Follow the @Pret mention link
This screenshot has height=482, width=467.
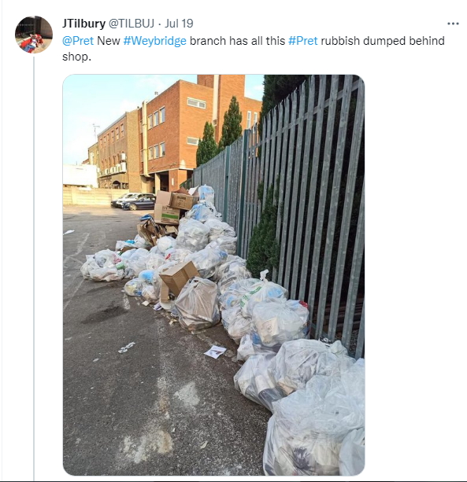pyautogui.click(x=78, y=41)
